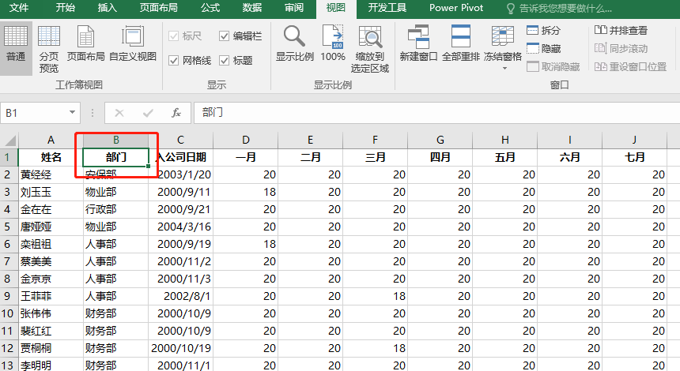Select March value 18 in 王菲菲 row
The height and width of the screenshot is (371, 680).
pyautogui.click(x=375, y=296)
